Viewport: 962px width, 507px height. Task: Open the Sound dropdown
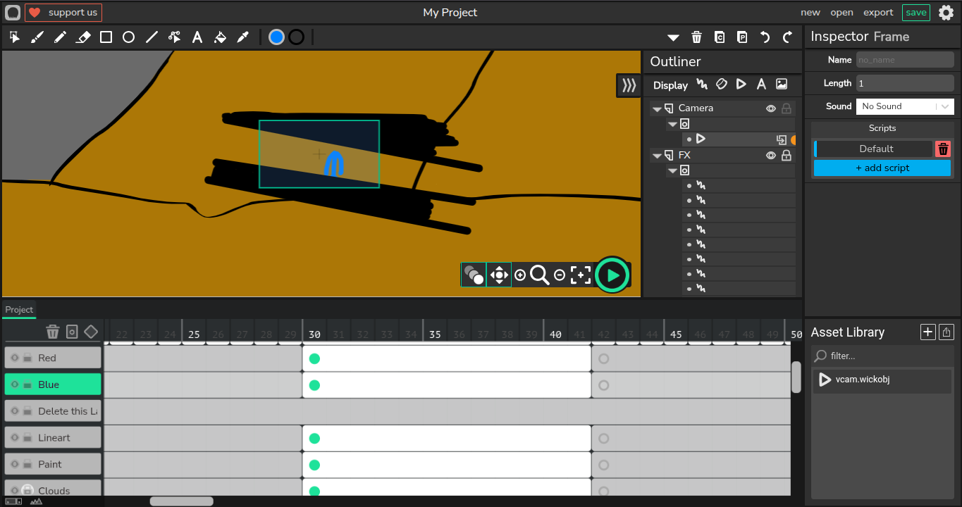(905, 106)
